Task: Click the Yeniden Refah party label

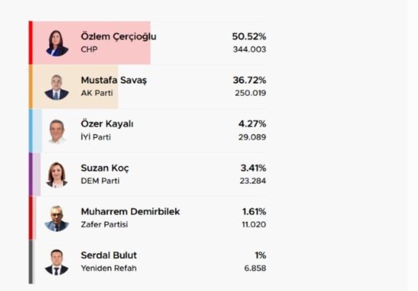Action: [x=109, y=268]
